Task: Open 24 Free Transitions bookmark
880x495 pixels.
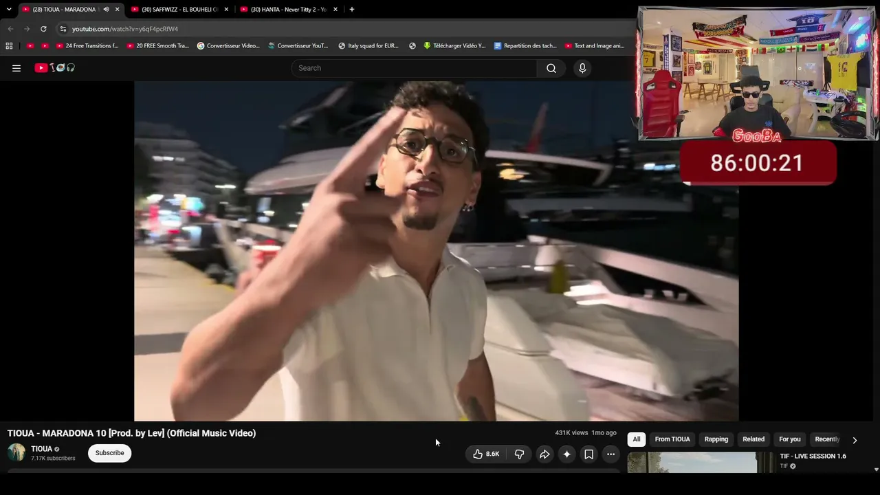Action: [87, 46]
